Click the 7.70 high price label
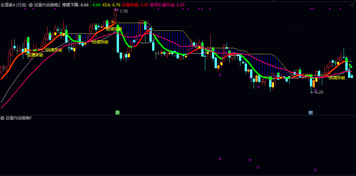This screenshot has width=356, height=176. [x=124, y=11]
